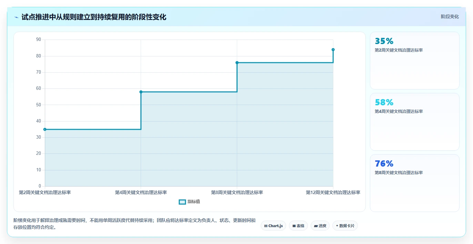The height and width of the screenshot is (244, 473).
Task: Click the 表格 tag
Action: [298, 226]
